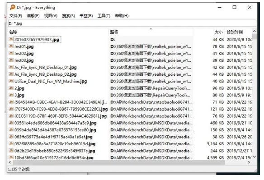
Task: Sort by the 名称 column header
Action: coord(58,32)
